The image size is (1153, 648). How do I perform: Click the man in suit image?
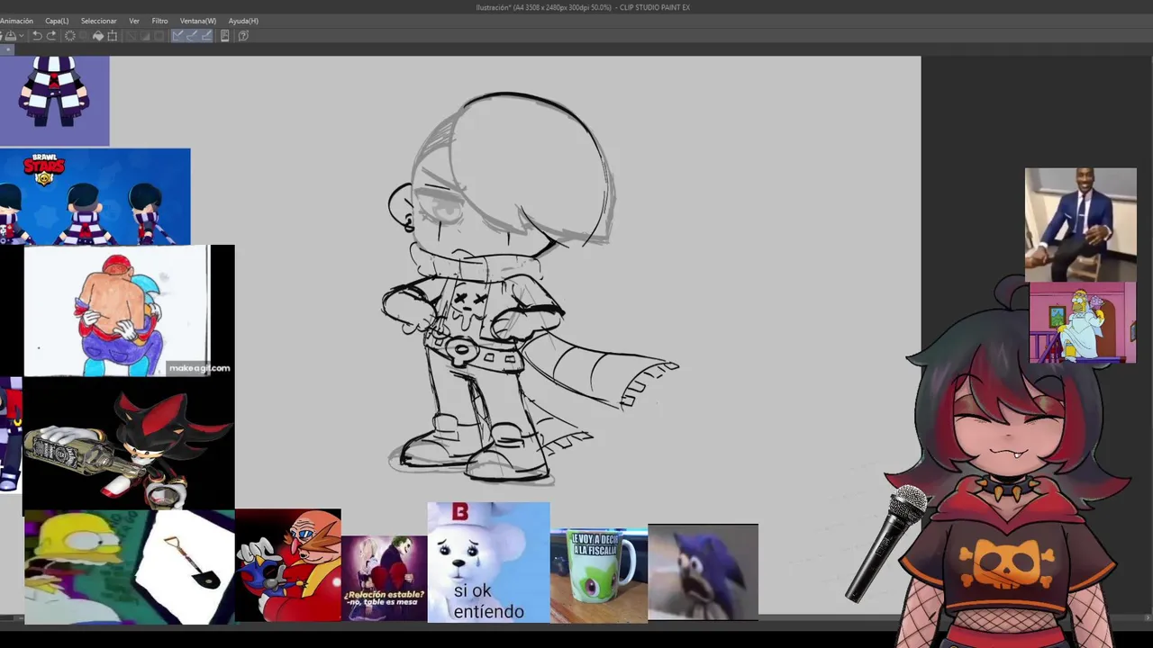click(1080, 225)
